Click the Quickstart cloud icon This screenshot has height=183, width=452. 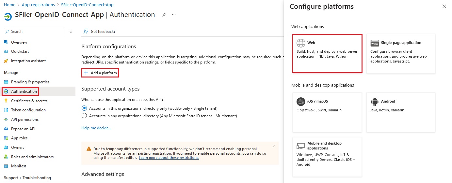point(6,51)
